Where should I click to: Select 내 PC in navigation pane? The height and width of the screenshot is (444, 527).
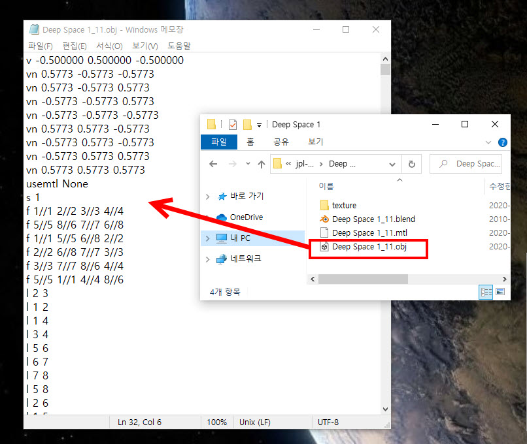click(x=241, y=238)
